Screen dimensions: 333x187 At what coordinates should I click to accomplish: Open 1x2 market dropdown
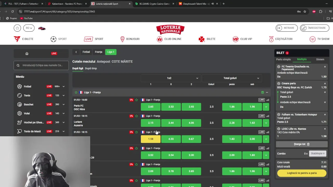click(x=171, y=78)
